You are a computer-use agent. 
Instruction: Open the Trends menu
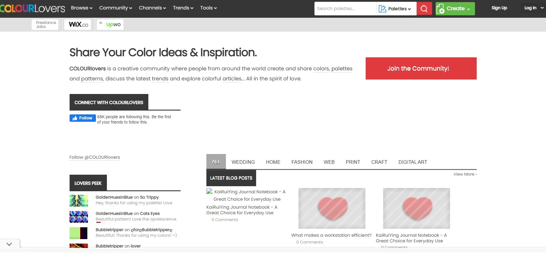tap(183, 8)
